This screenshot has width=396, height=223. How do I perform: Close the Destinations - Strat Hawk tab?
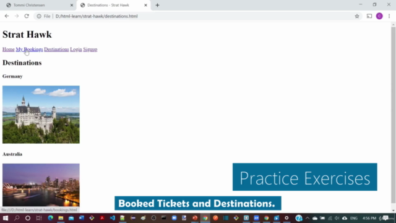tap(146, 5)
